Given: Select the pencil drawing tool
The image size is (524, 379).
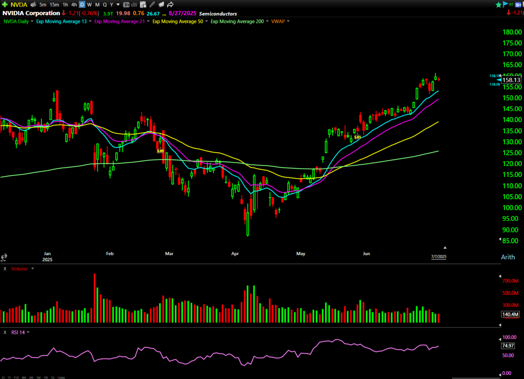Looking at the screenshot, I should point(152,5).
